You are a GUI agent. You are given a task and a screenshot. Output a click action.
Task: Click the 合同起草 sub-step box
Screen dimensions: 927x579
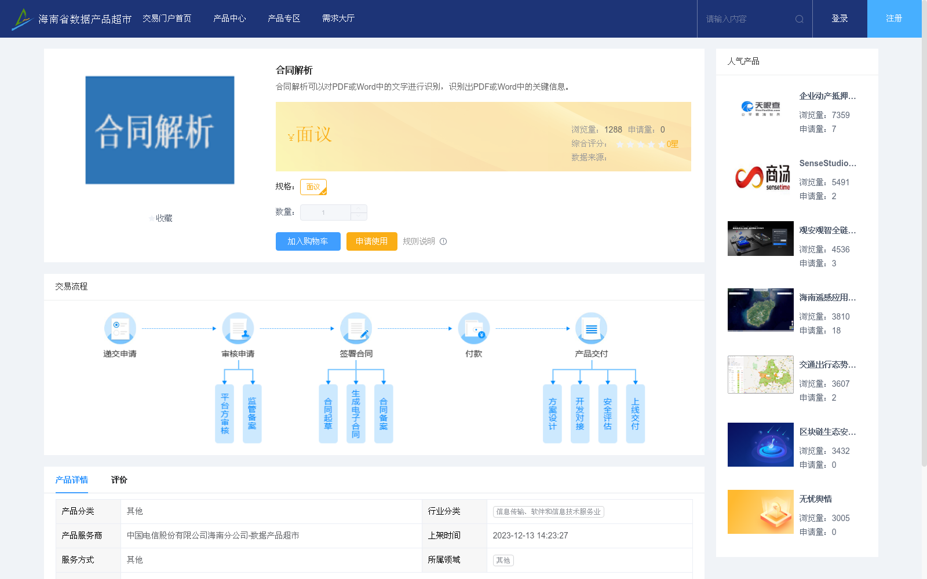coord(328,414)
